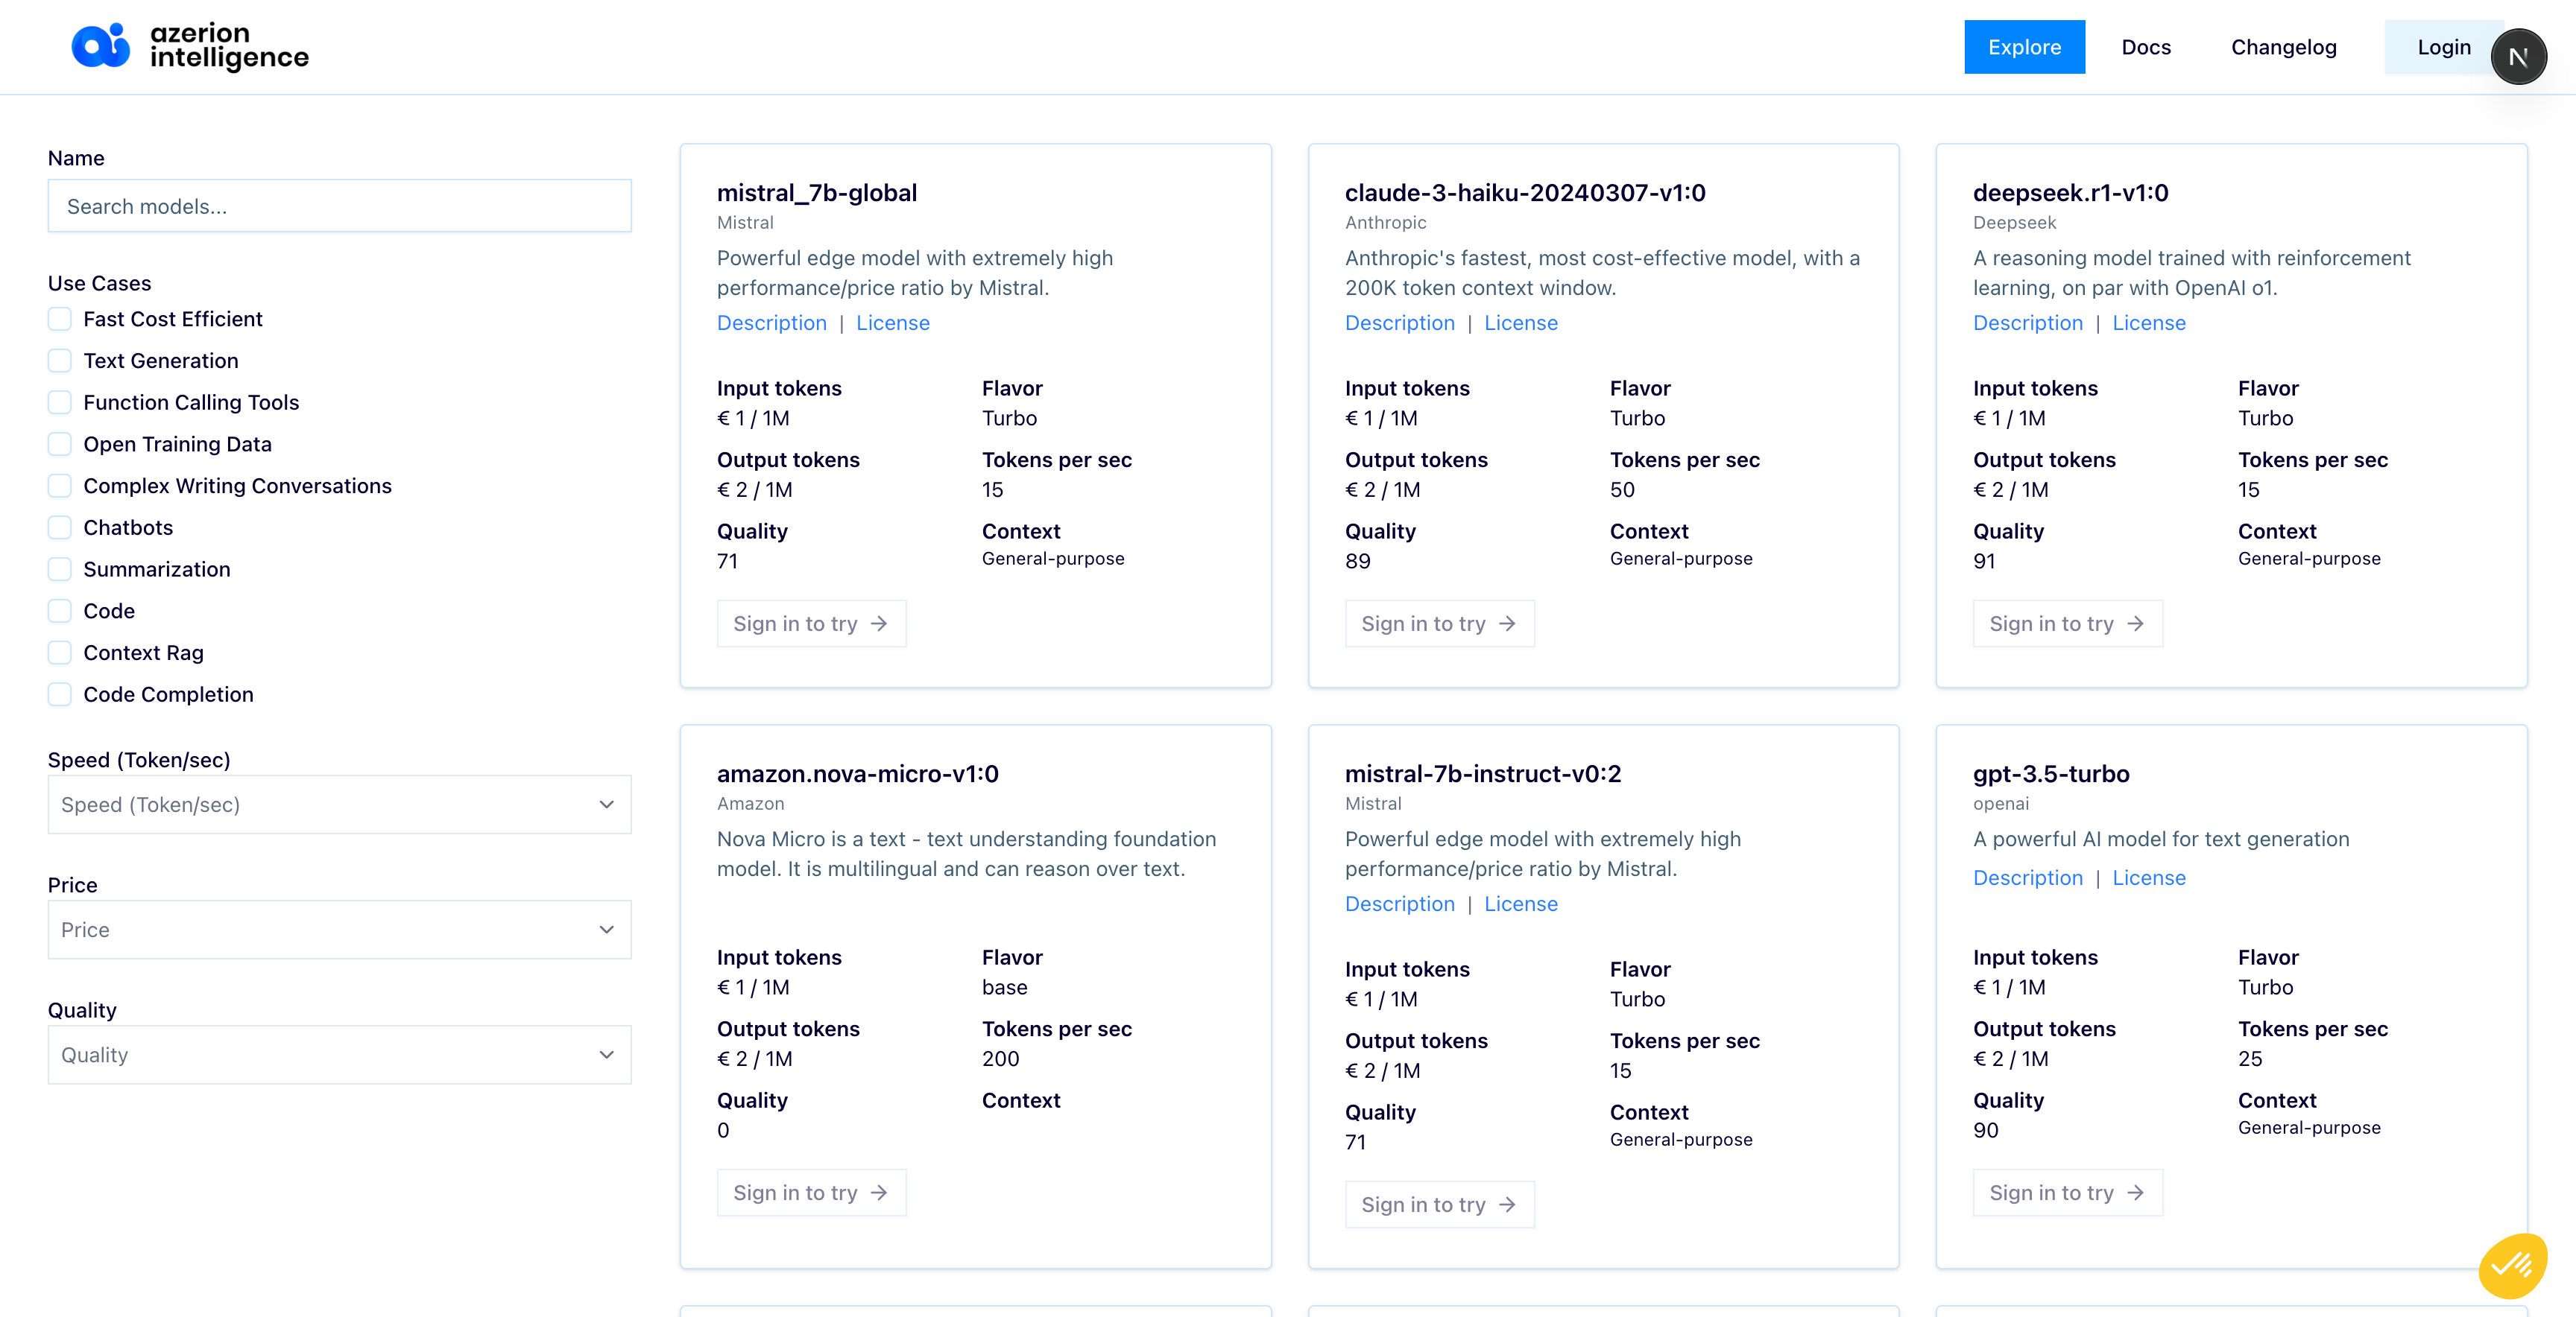
Task: Open the Quality dropdown
Action: 339,1054
